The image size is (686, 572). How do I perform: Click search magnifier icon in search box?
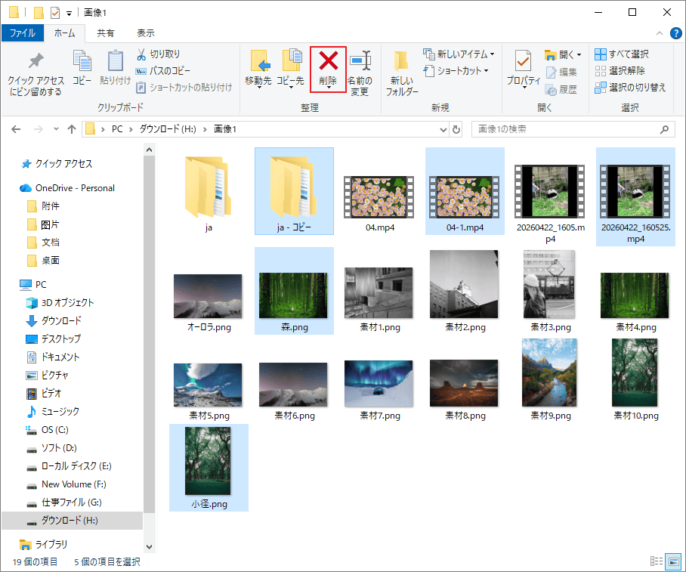point(664,129)
